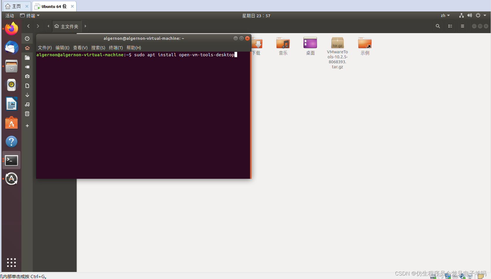491x279 pixels.
Task: Click 主文件夹 path button
Action: pos(67,26)
